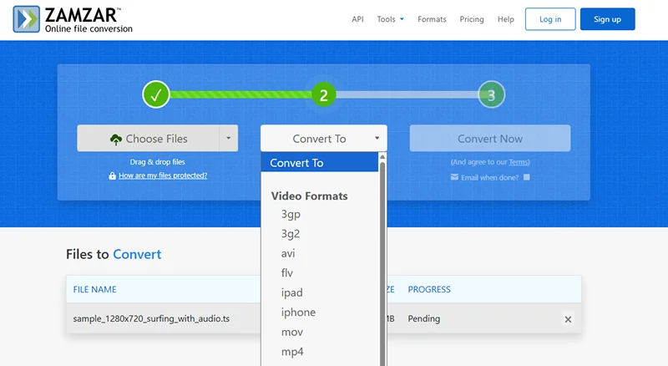The height and width of the screenshot is (366, 668).
Task: Open the Help page
Action: [506, 19]
